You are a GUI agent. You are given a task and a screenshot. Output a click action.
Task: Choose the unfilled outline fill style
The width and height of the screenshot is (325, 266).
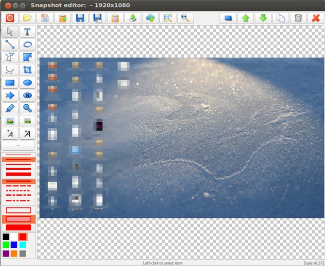(18, 210)
